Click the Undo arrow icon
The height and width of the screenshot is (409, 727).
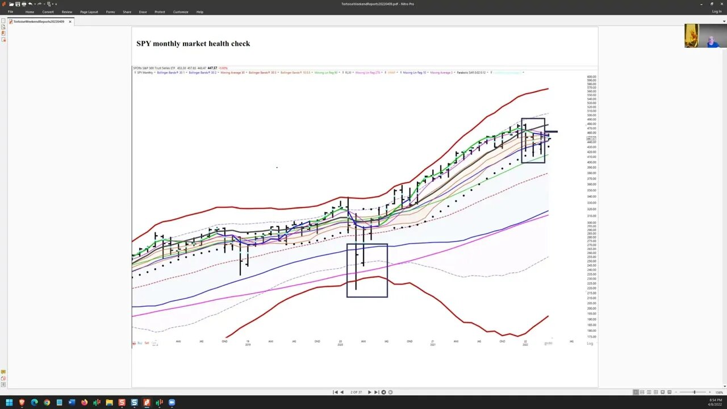[x=30, y=4]
